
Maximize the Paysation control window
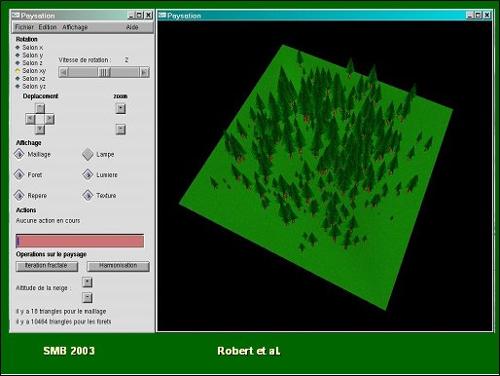coord(139,15)
